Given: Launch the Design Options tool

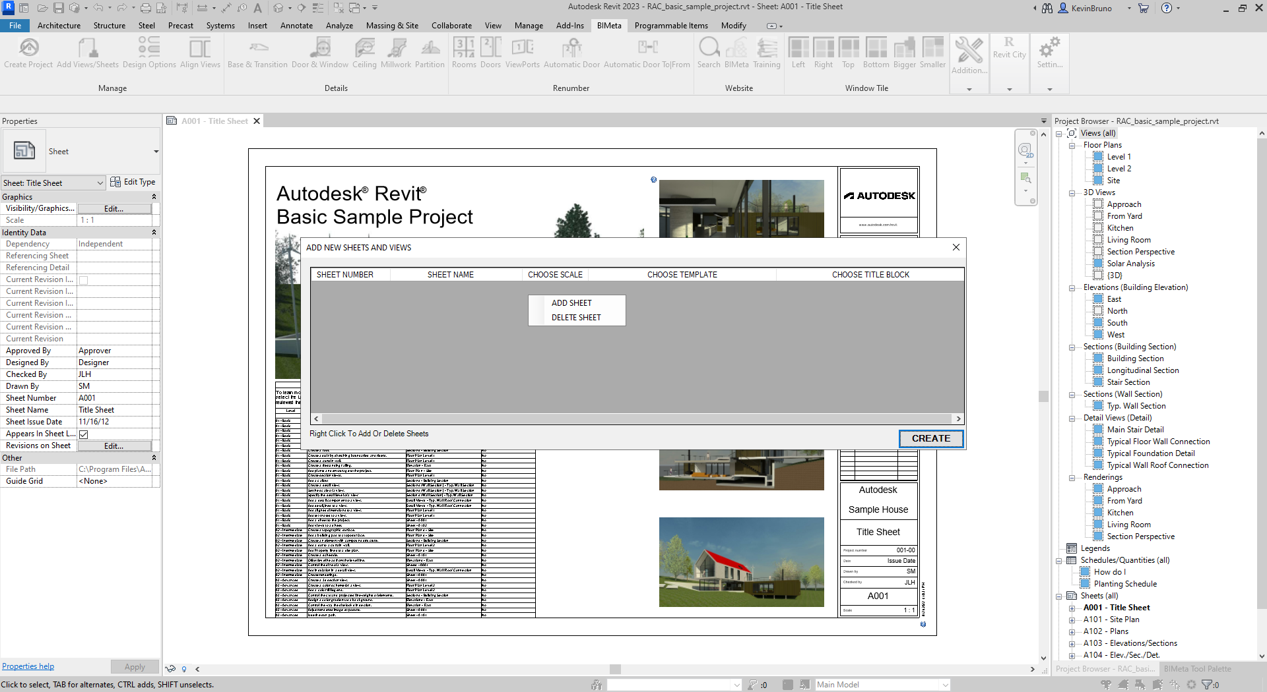Looking at the screenshot, I should pyautogui.click(x=149, y=53).
